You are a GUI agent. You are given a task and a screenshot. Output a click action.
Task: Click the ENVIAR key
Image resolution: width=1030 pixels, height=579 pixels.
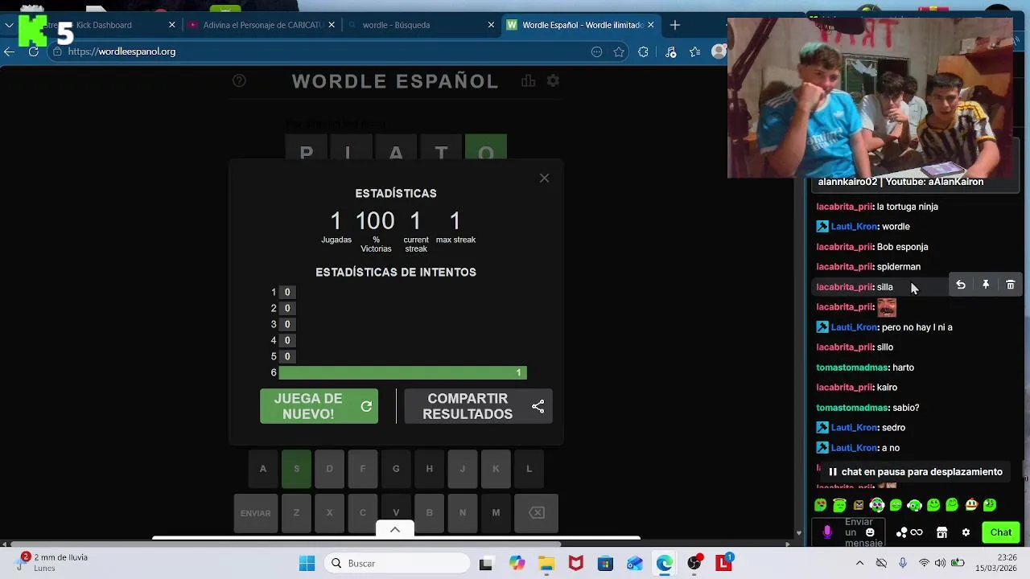[255, 513]
